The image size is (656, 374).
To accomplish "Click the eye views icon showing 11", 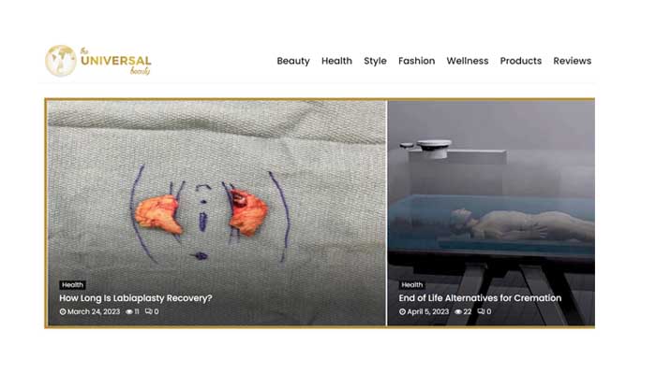I will pyautogui.click(x=129, y=311).
